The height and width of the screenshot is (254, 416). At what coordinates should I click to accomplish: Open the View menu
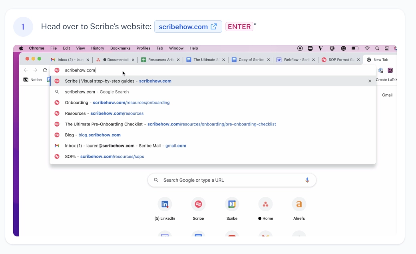(80, 48)
